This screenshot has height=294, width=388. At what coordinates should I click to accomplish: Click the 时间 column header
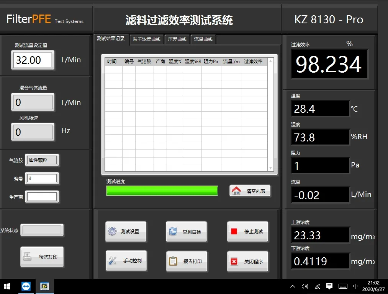(113, 62)
